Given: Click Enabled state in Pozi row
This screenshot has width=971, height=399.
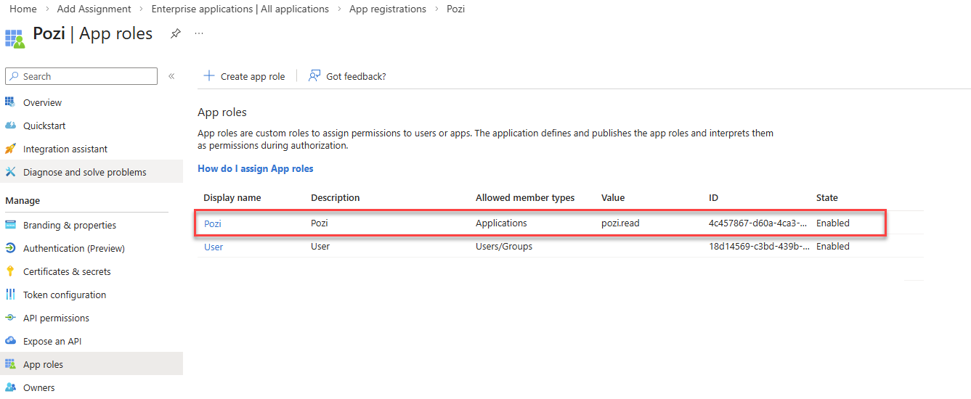Looking at the screenshot, I should 833,223.
